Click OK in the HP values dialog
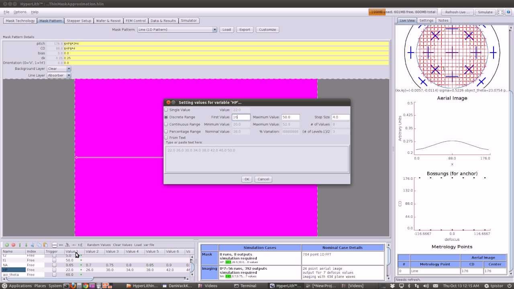The height and width of the screenshot is (289, 514). 247,179
